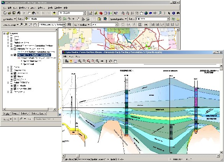
Task: Check the unchecked layer below Blocks
Action: coord(15,79)
